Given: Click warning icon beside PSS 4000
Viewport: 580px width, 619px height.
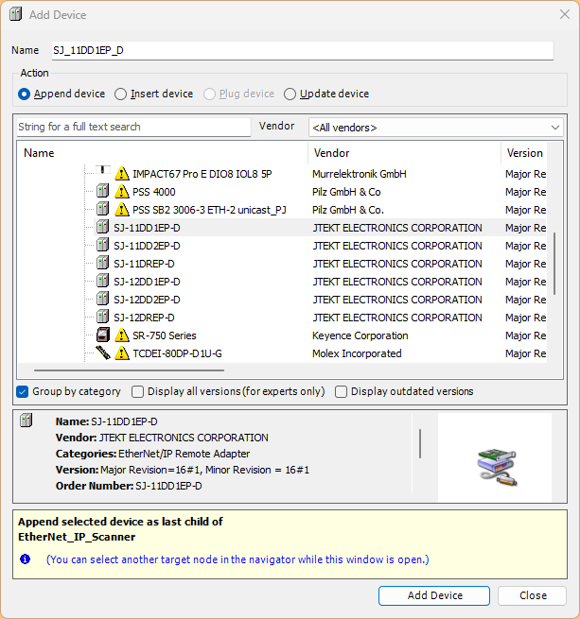Looking at the screenshot, I should click(x=122, y=192).
